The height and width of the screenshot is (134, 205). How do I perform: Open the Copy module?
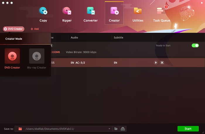pyautogui.click(x=43, y=15)
